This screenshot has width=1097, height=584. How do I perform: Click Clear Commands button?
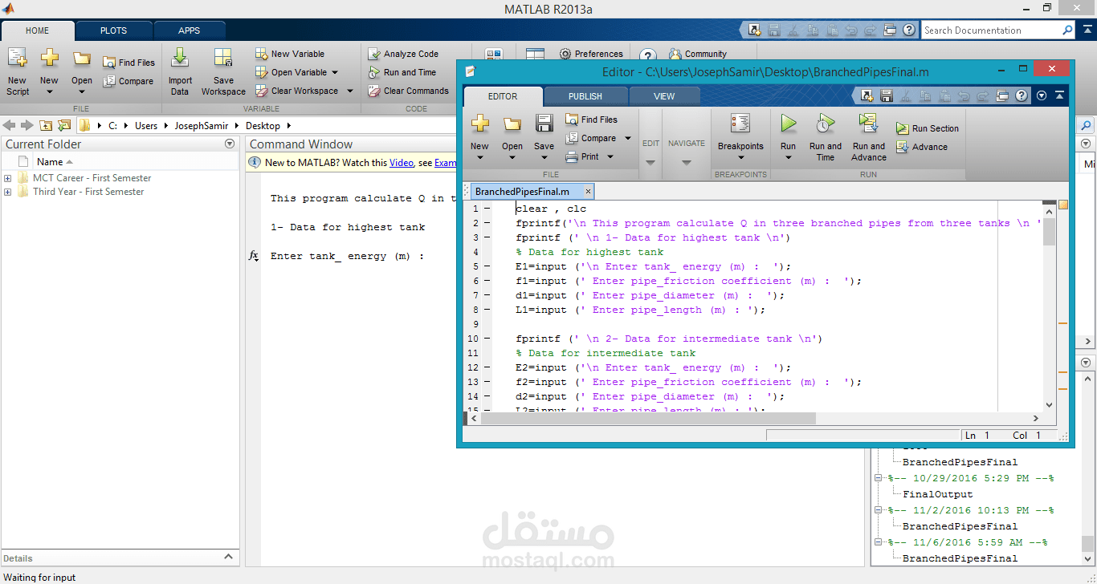tap(409, 91)
